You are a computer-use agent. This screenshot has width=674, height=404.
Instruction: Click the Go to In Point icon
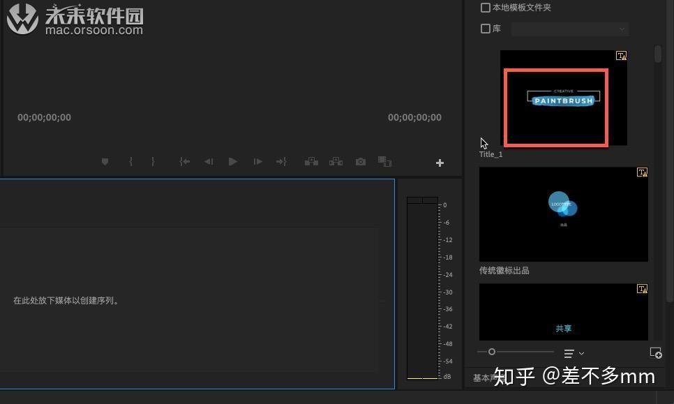pyautogui.click(x=184, y=161)
